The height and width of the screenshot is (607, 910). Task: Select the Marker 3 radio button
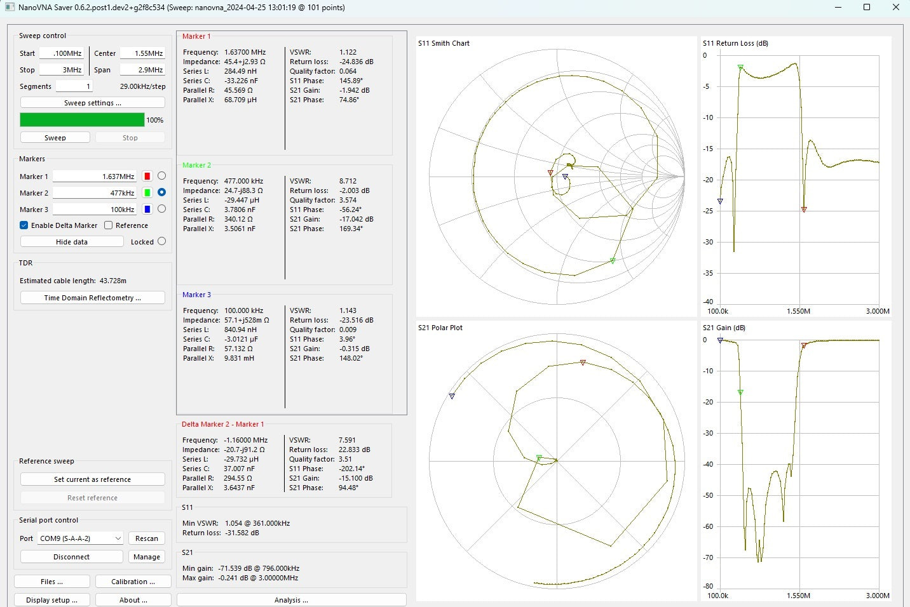[161, 209]
